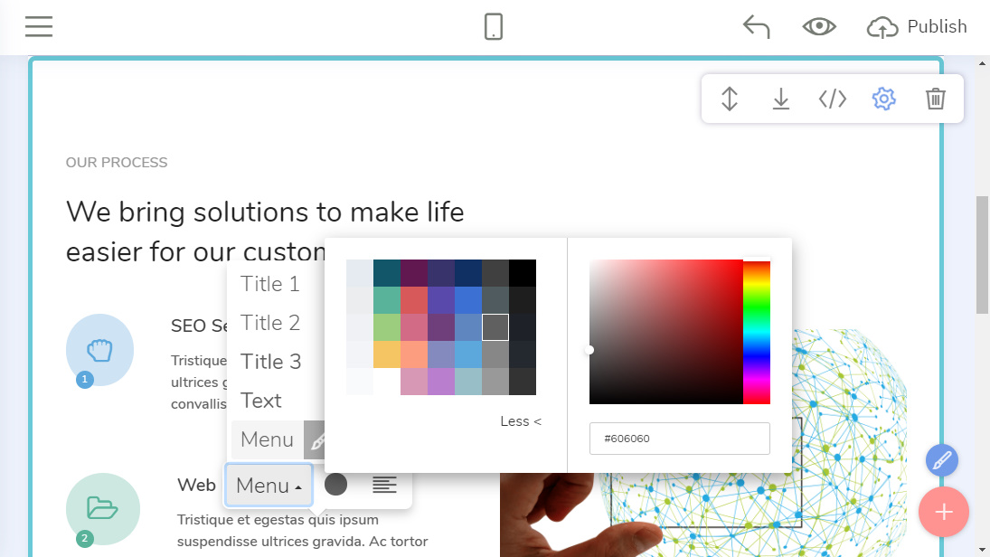Open block settings gear icon
Screen dimensions: 990x557
coord(883,99)
